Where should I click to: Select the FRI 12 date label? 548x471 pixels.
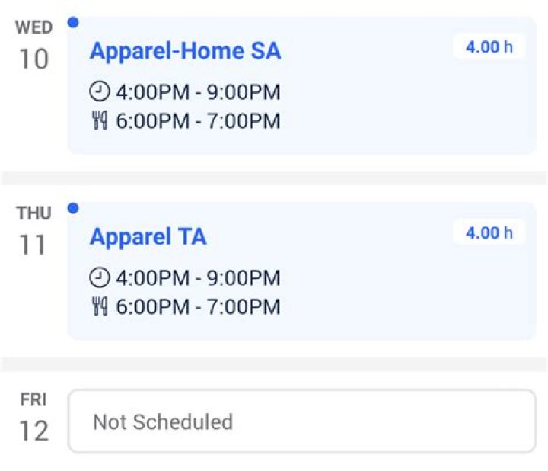click(33, 417)
